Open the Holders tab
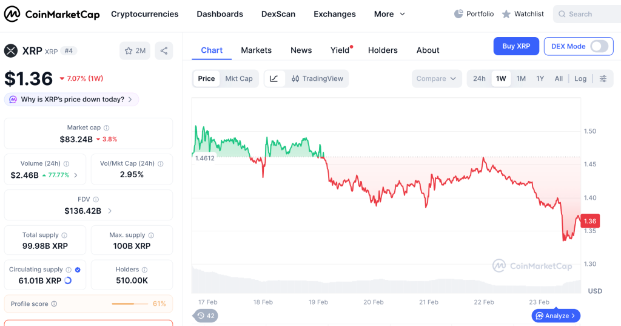This screenshot has width=621, height=326. (383, 50)
